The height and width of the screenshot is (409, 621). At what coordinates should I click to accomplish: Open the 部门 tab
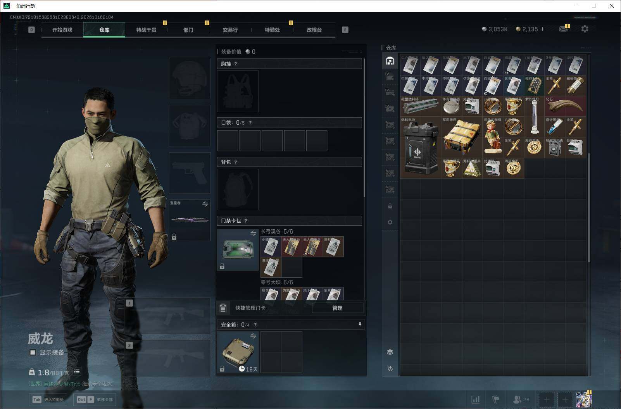point(188,30)
